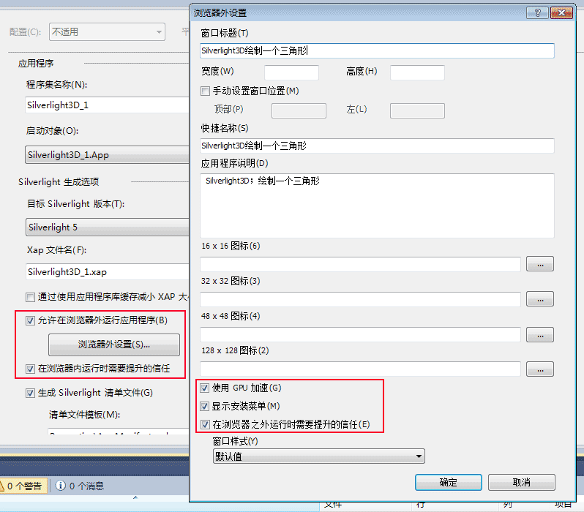Click the messages info icon
Image resolution: width=584 pixels, height=512 pixels.
pyautogui.click(x=61, y=486)
